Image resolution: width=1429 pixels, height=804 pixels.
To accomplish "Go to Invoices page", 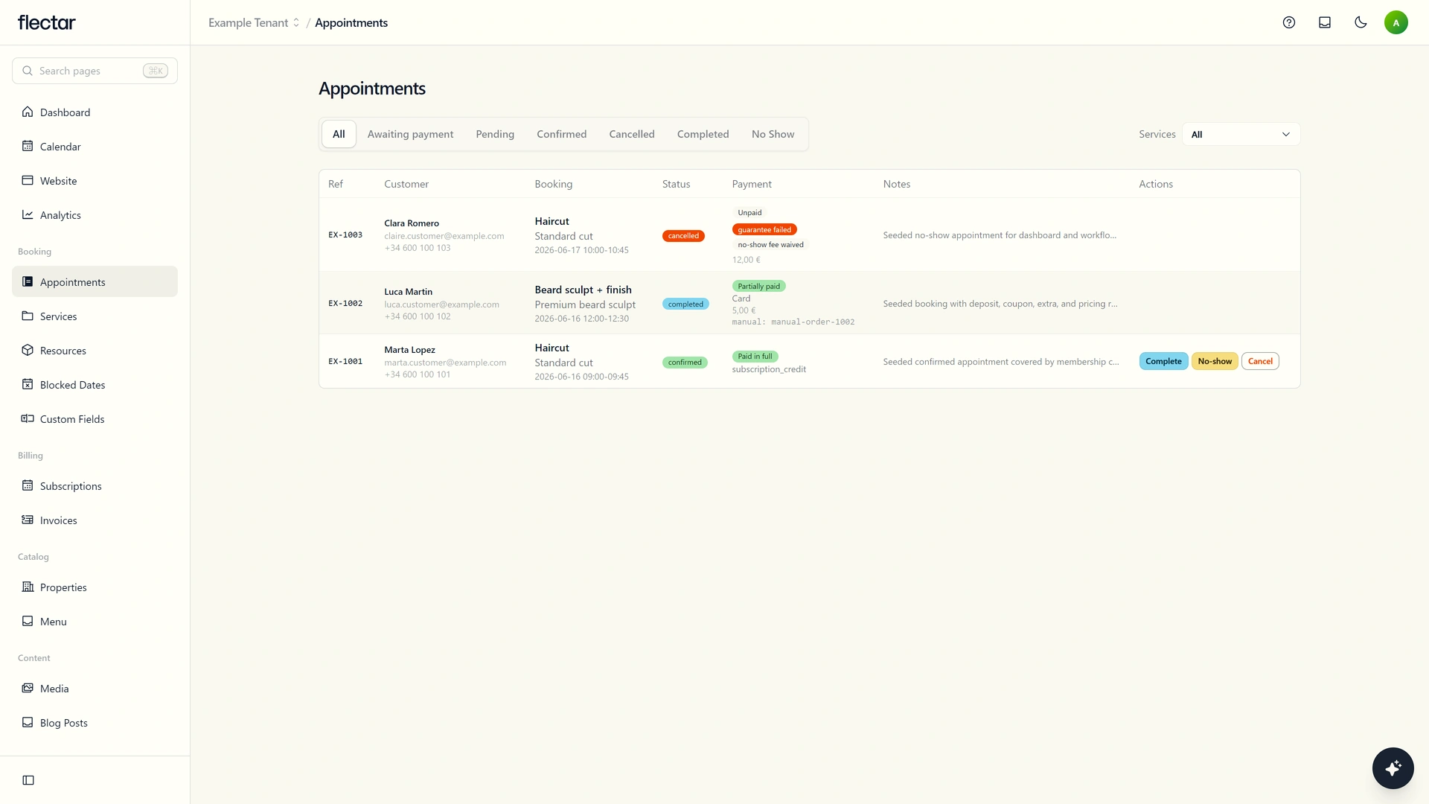I will (x=95, y=520).
